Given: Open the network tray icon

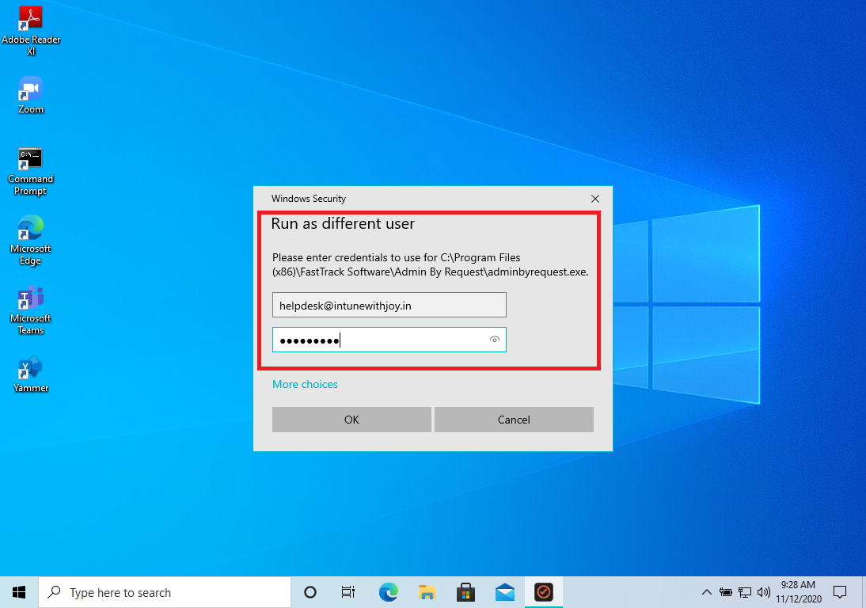Looking at the screenshot, I should click(x=745, y=592).
